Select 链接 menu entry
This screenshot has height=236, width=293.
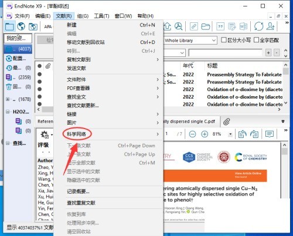pyautogui.click(x=108, y=114)
